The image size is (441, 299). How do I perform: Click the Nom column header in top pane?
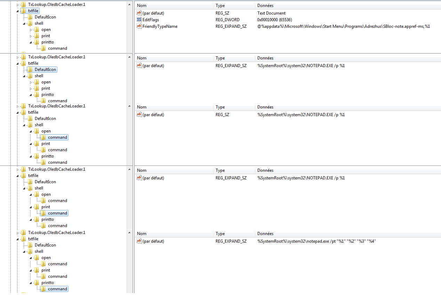click(141, 5)
